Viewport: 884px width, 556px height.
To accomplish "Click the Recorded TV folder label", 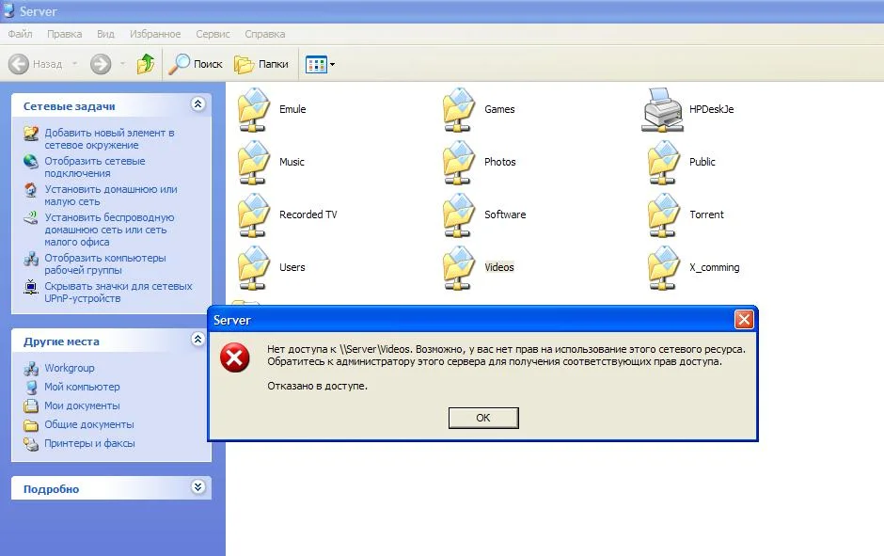I will [308, 214].
